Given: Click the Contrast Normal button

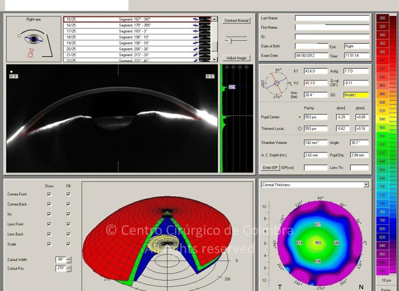Looking at the screenshot, I should [x=237, y=20].
